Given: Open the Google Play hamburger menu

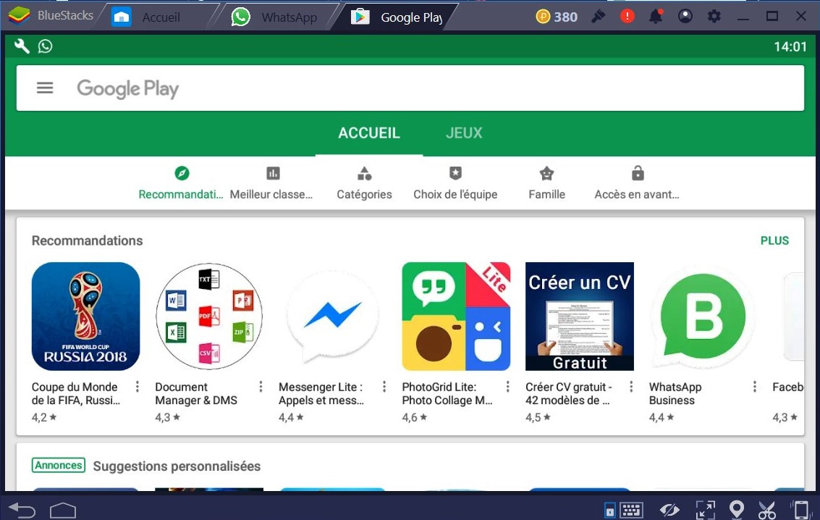Looking at the screenshot, I should (x=45, y=88).
